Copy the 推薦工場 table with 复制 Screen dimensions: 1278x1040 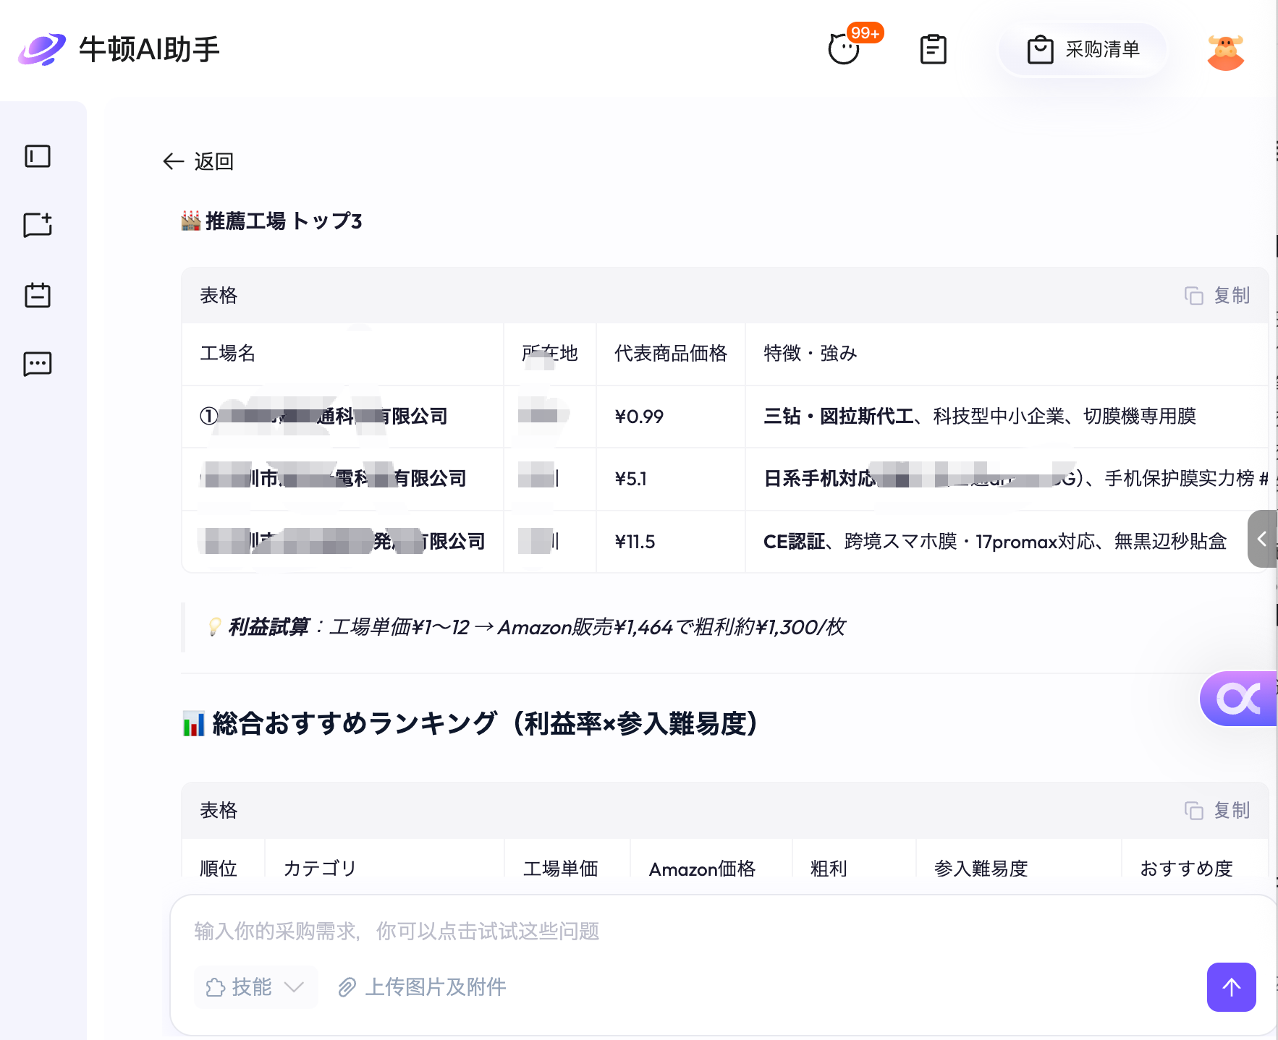[x=1217, y=295]
